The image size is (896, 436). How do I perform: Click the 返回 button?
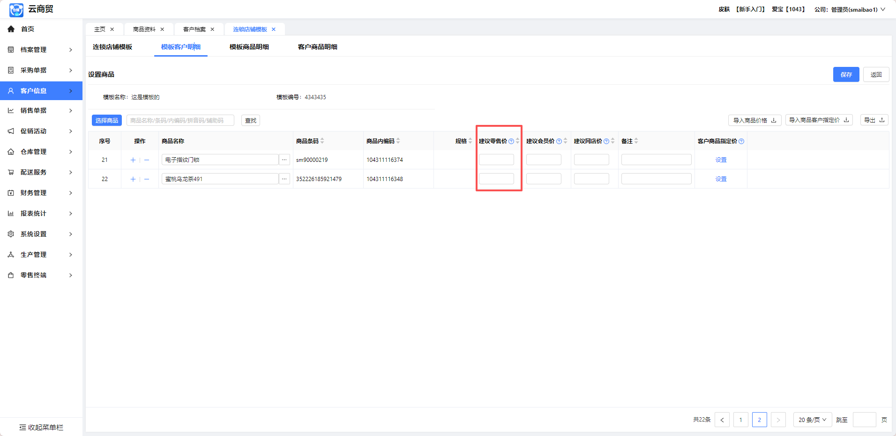pyautogui.click(x=876, y=74)
